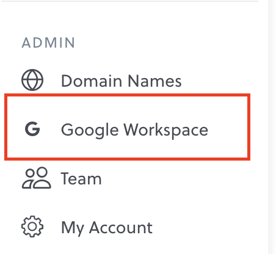
Task: Click the ADMIN section heading
Action: pyautogui.click(x=48, y=43)
